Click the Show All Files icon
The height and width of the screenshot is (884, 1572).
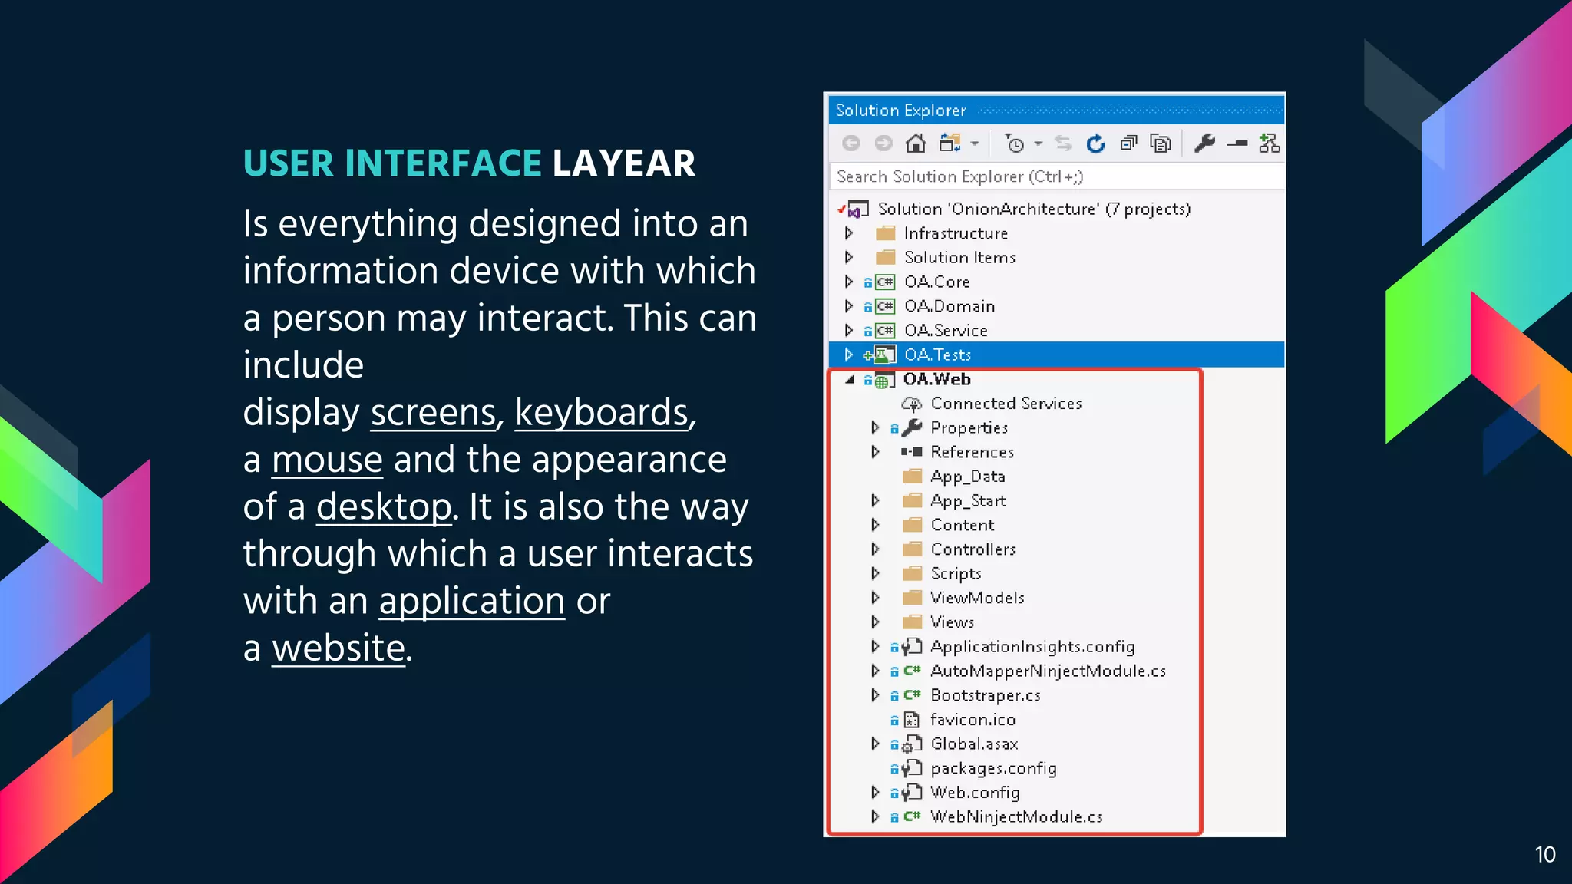[x=1161, y=143]
